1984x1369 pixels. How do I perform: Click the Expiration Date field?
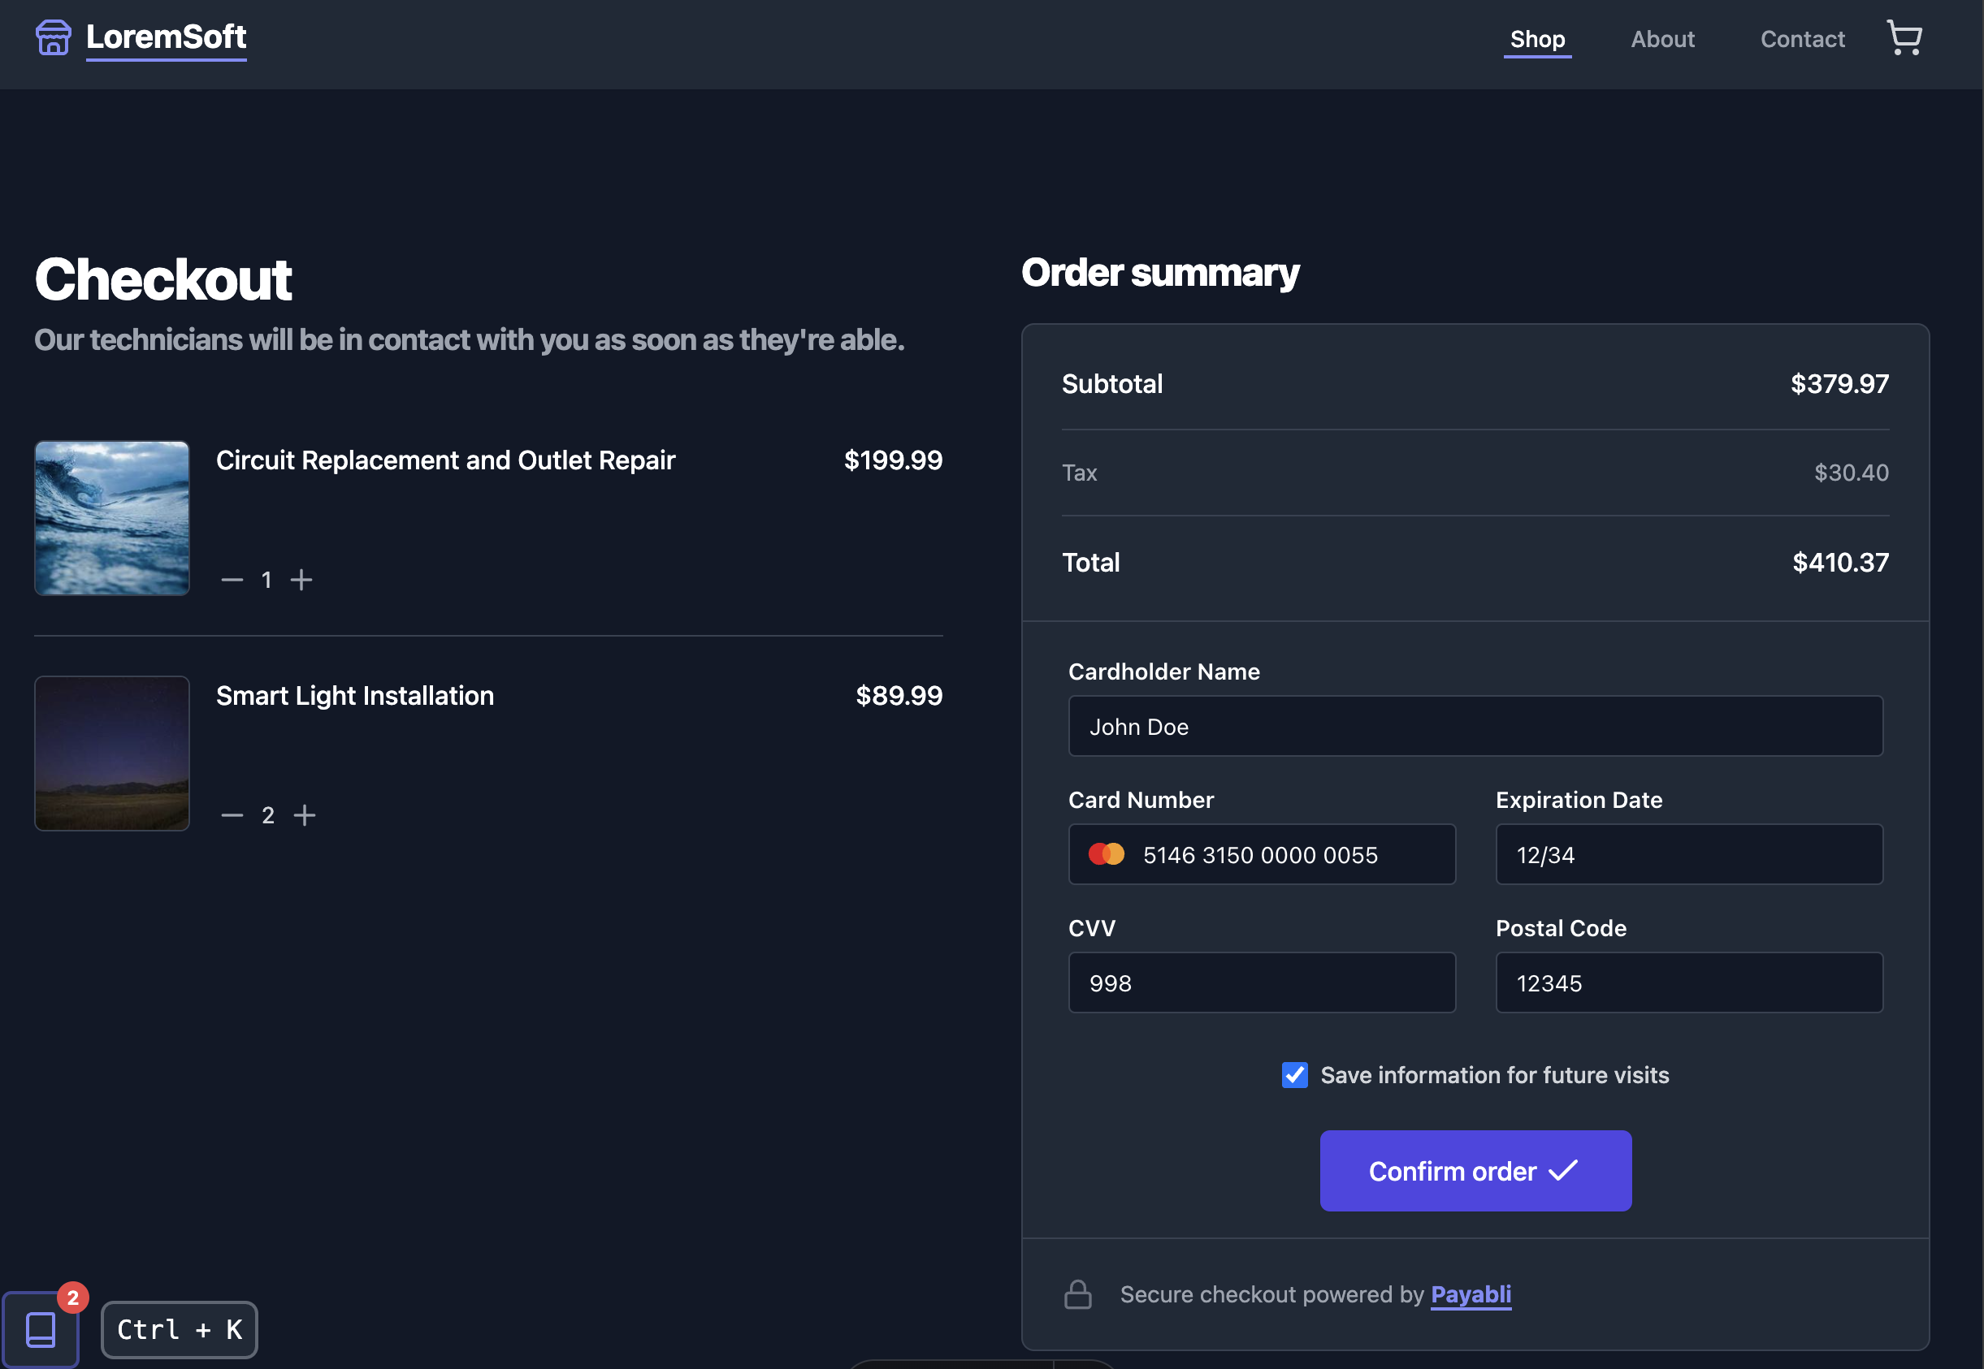point(1688,853)
